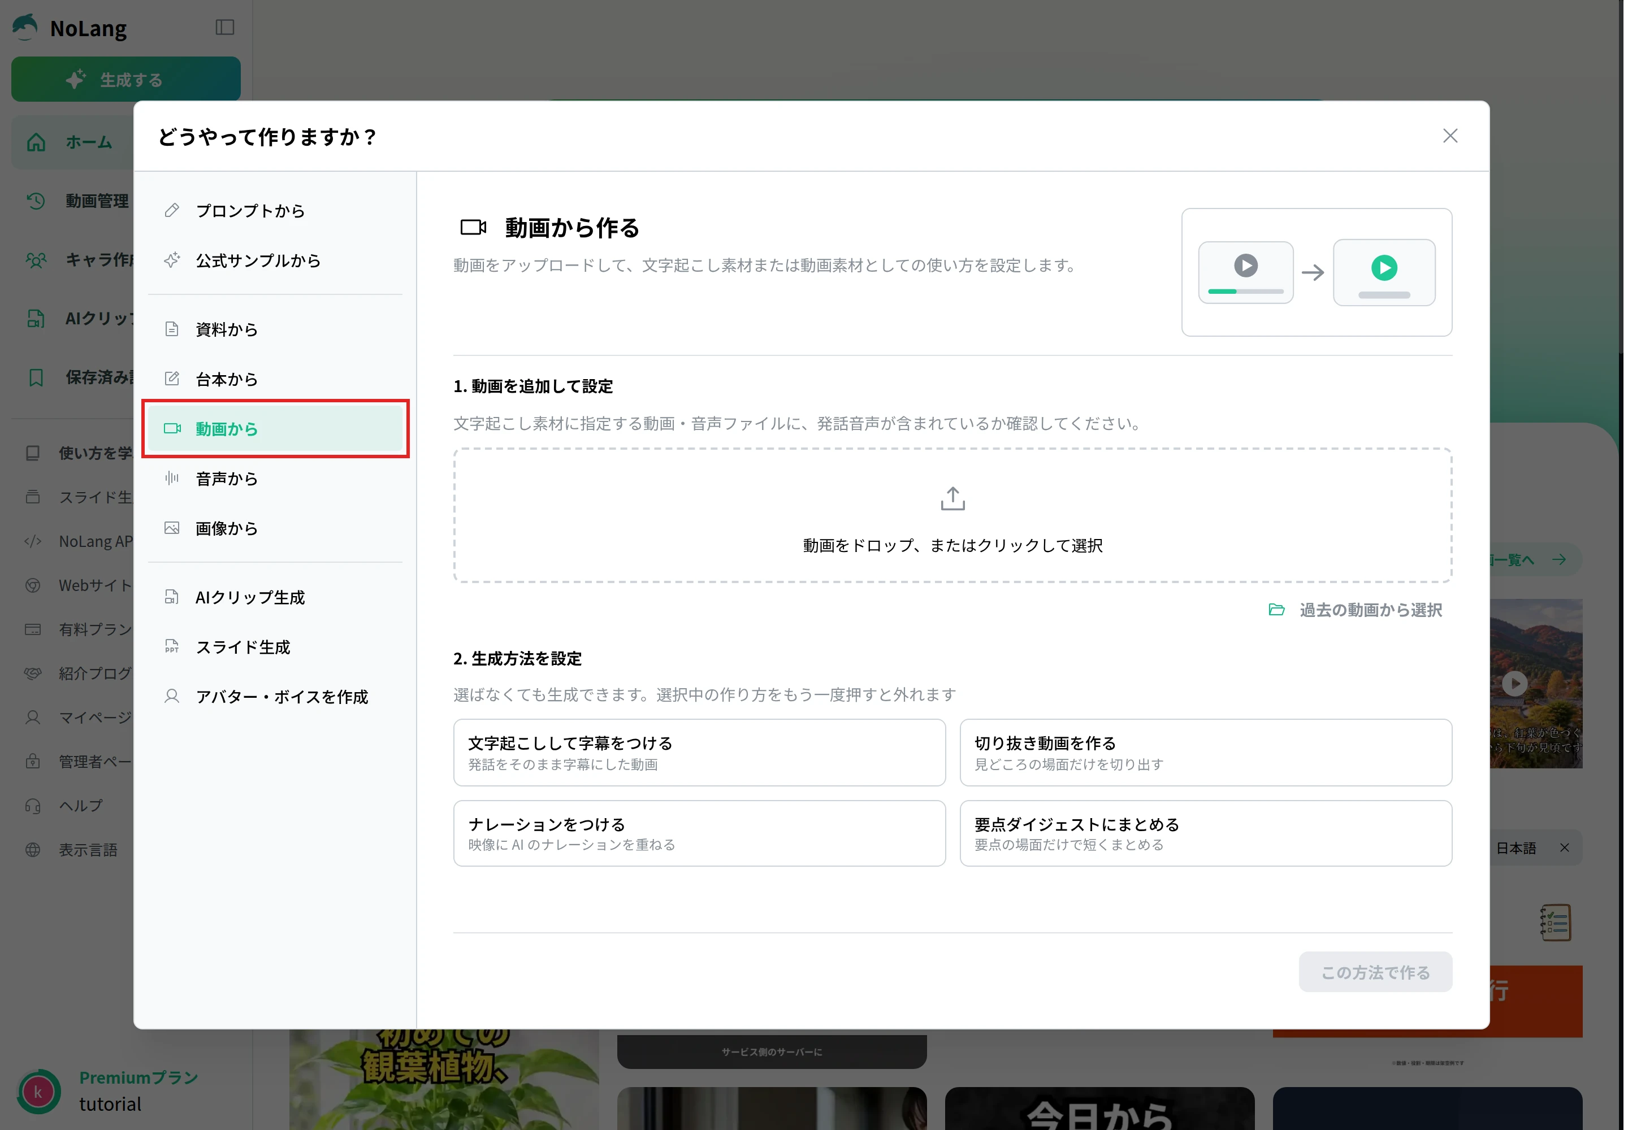
Task: Click the AIクリップ icon in sidebar
Action: (x=36, y=319)
